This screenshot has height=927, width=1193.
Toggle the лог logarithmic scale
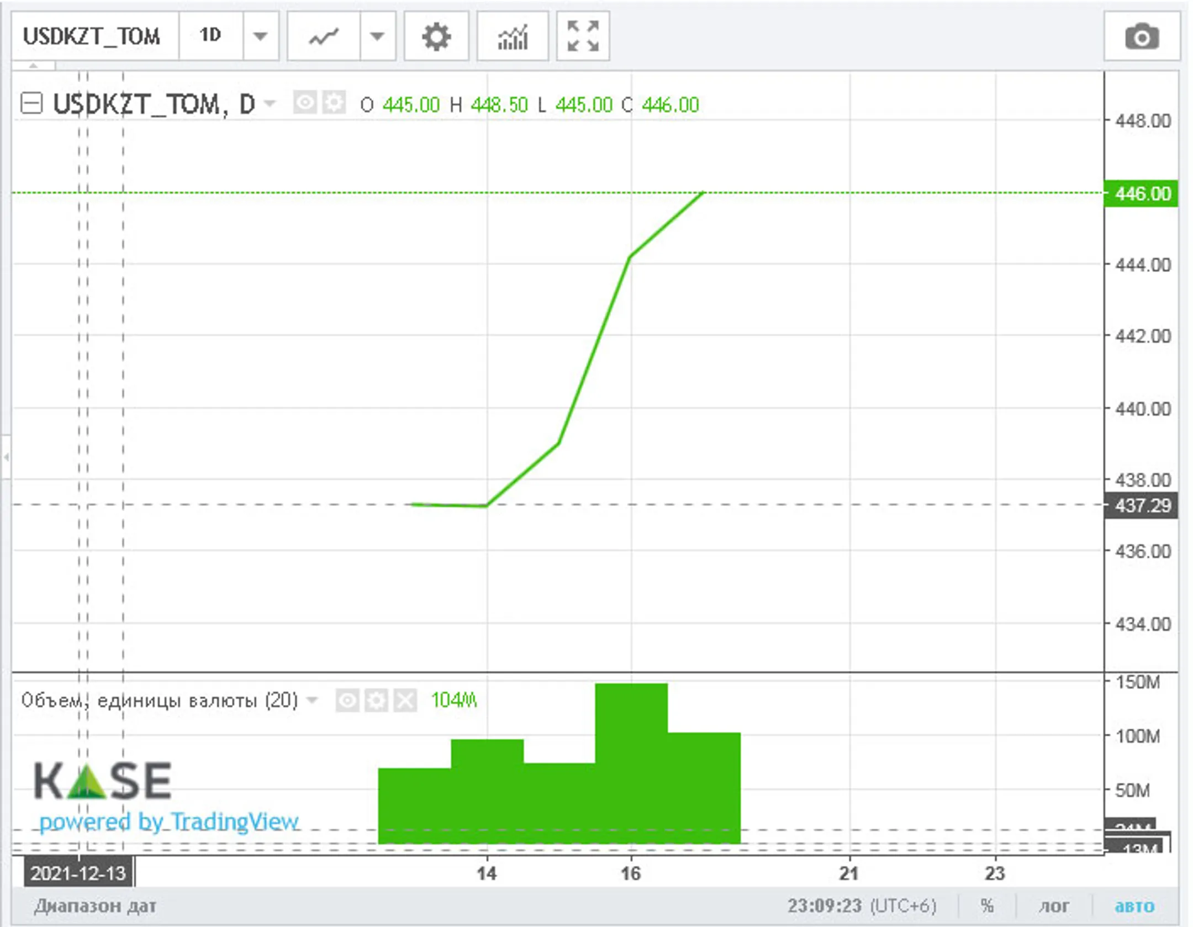coord(1053,906)
